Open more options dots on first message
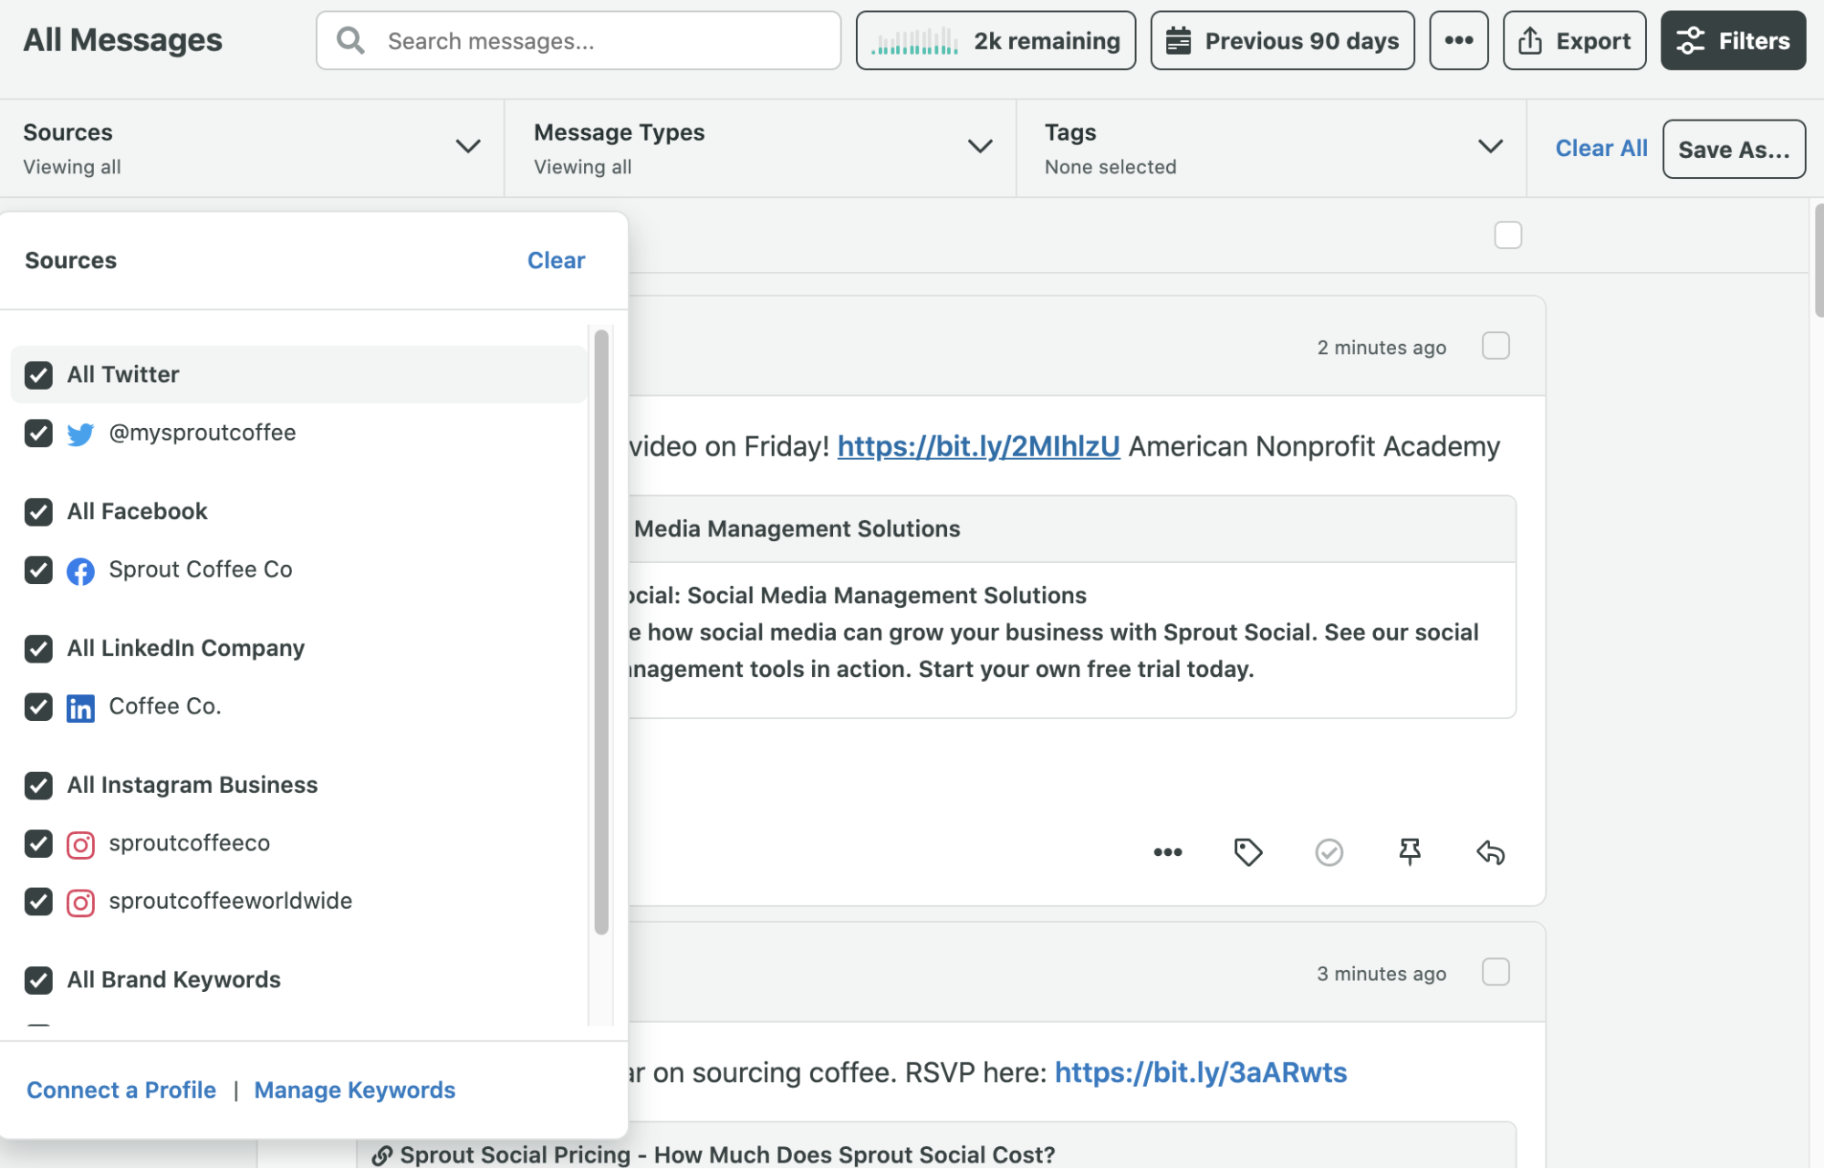This screenshot has width=1824, height=1169. pyautogui.click(x=1167, y=852)
